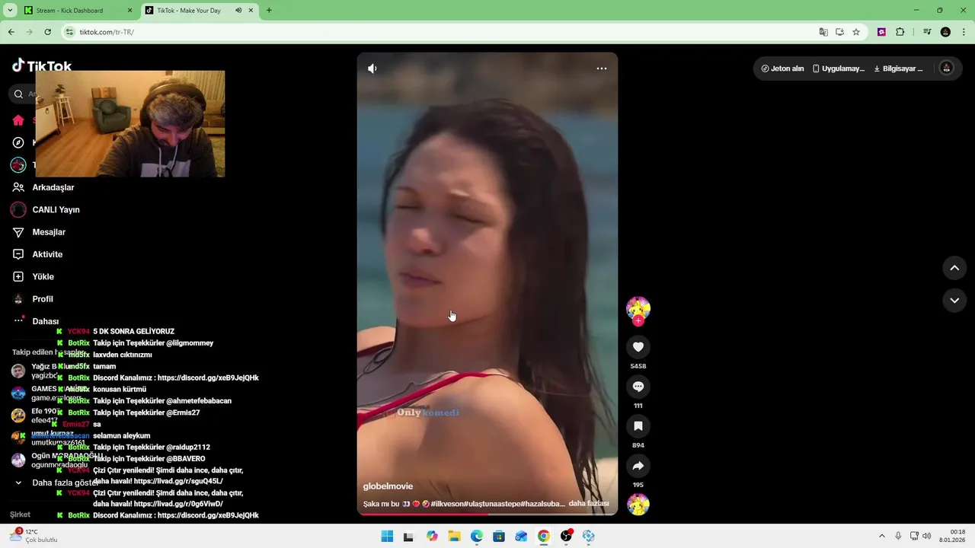975x548 pixels.
Task: Expand the Daha fazla göster list
Action: tap(57, 483)
